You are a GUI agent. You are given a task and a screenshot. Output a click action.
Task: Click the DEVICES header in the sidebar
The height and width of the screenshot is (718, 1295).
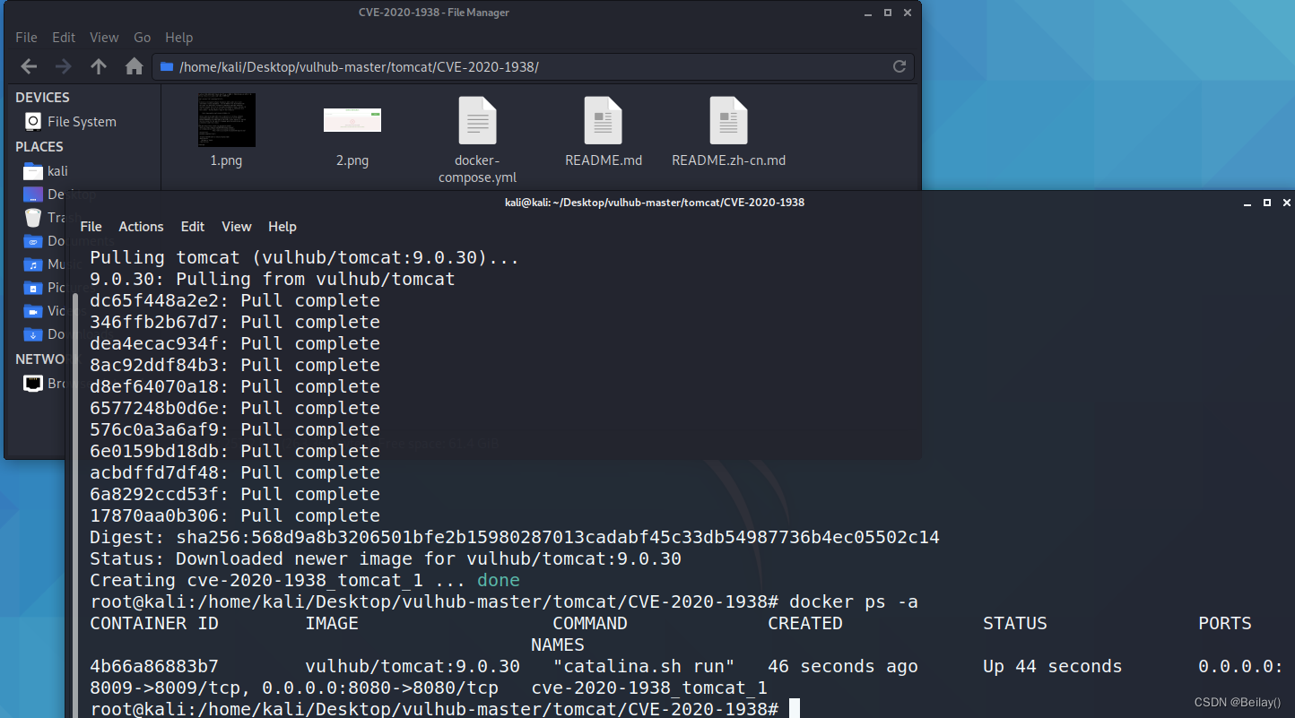[x=42, y=97]
